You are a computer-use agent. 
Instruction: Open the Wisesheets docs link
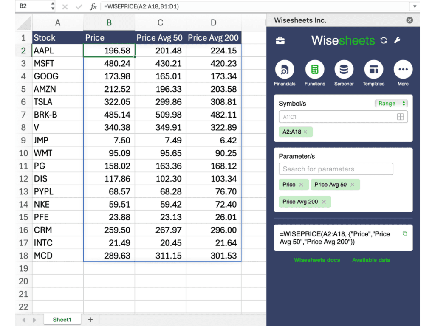[317, 260]
